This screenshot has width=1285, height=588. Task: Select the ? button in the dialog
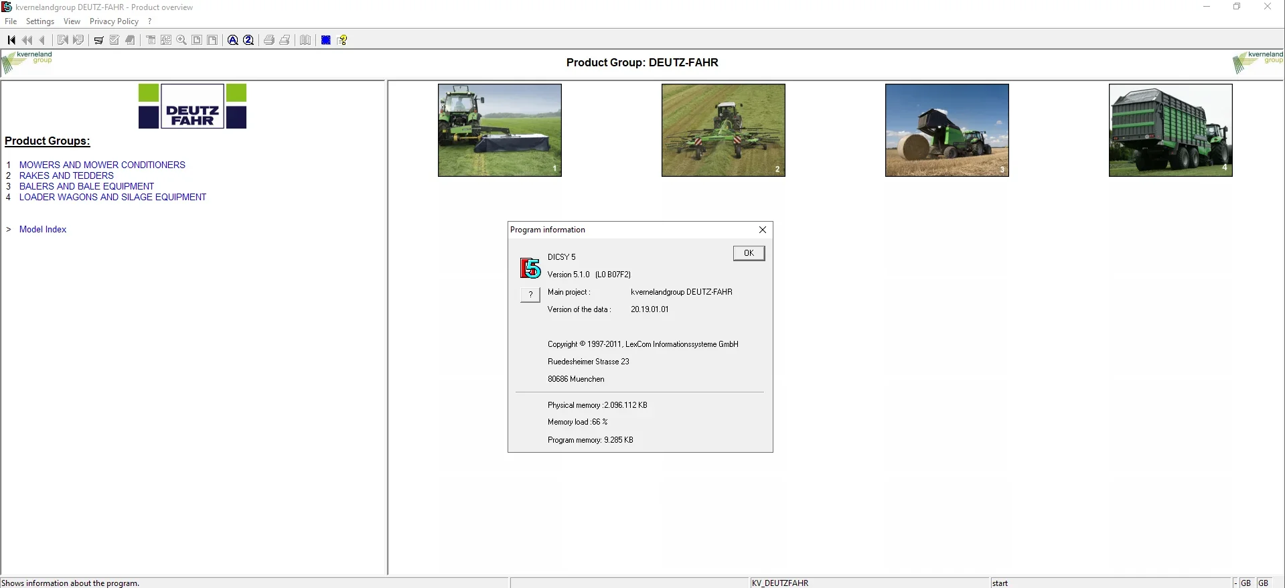click(530, 295)
